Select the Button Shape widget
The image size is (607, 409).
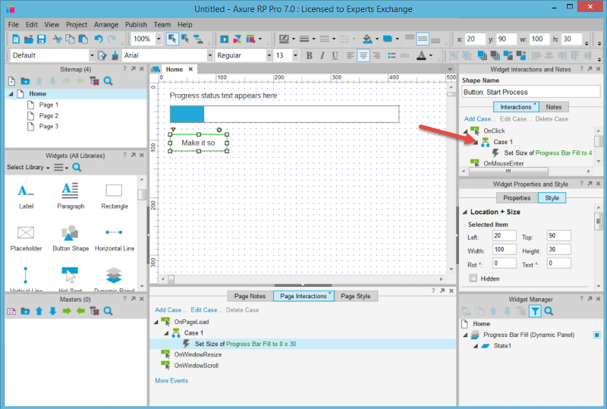(71, 234)
